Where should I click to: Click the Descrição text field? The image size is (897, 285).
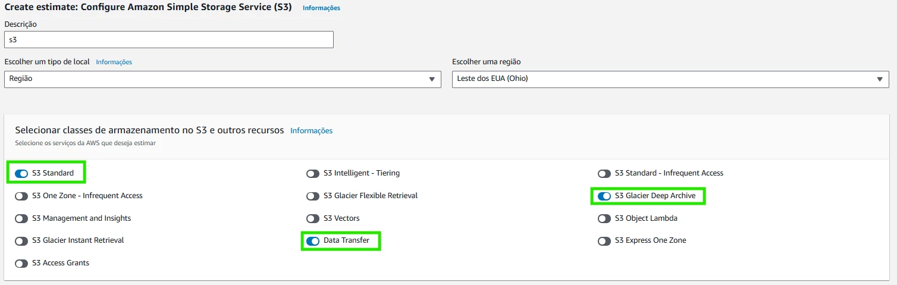coord(169,39)
